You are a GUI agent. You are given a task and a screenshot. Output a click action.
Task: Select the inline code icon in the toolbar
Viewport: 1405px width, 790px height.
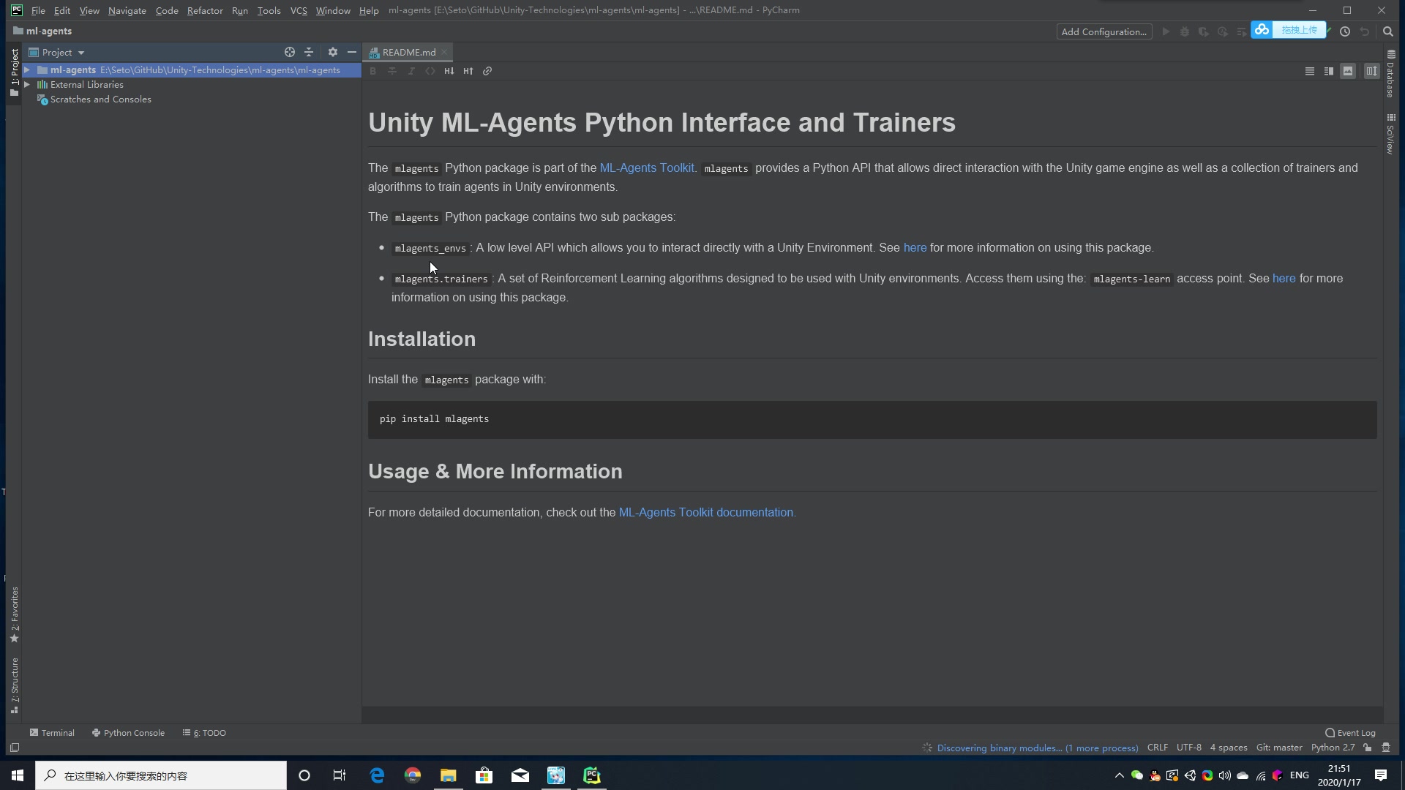coord(431,71)
